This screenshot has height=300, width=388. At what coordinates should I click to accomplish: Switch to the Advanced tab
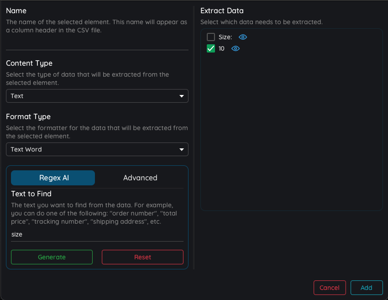(x=140, y=178)
